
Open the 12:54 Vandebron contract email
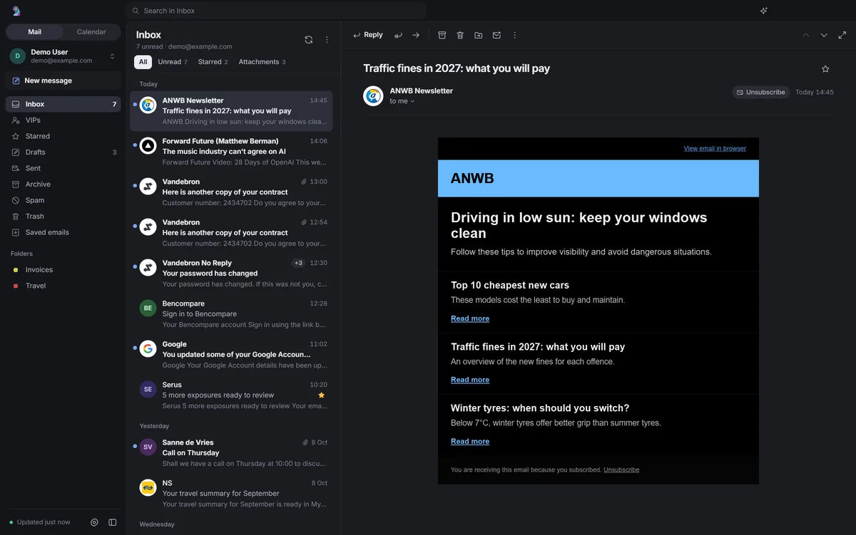tap(231, 233)
